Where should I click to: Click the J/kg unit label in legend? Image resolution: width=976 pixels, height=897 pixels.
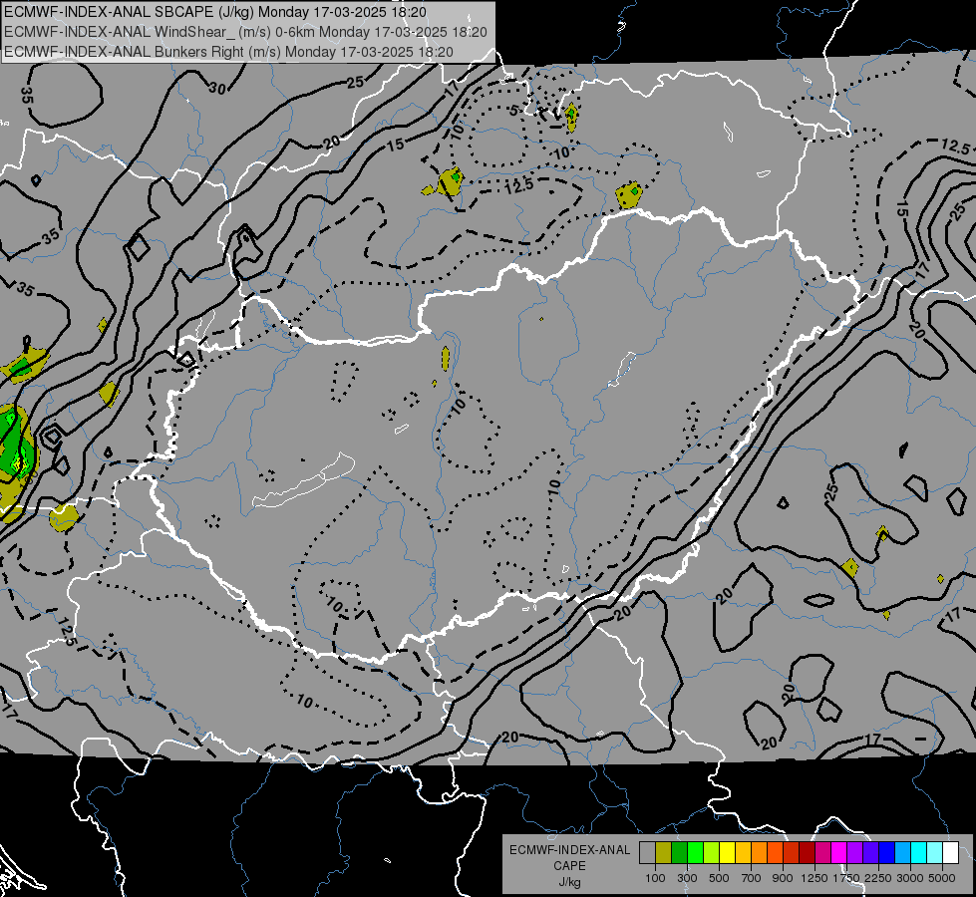point(569,882)
